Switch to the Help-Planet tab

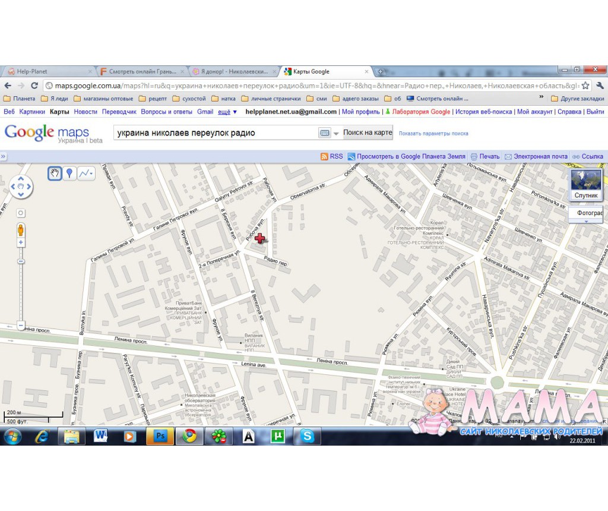pyautogui.click(x=46, y=71)
